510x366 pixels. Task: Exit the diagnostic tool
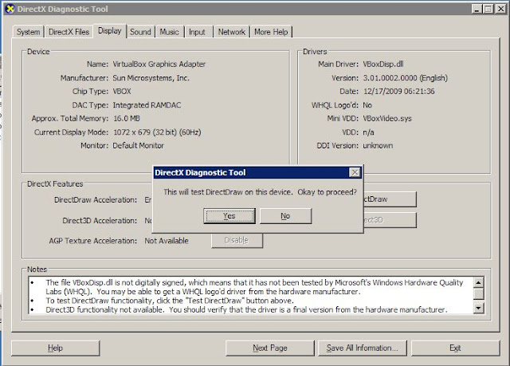click(455, 348)
